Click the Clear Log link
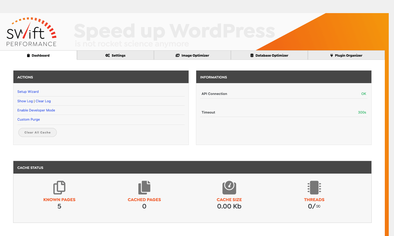Image resolution: width=394 pixels, height=236 pixels. pos(43,101)
